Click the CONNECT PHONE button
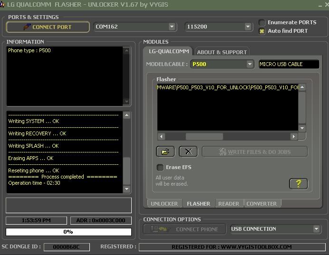This screenshot has width=329, height=255. click(184, 229)
